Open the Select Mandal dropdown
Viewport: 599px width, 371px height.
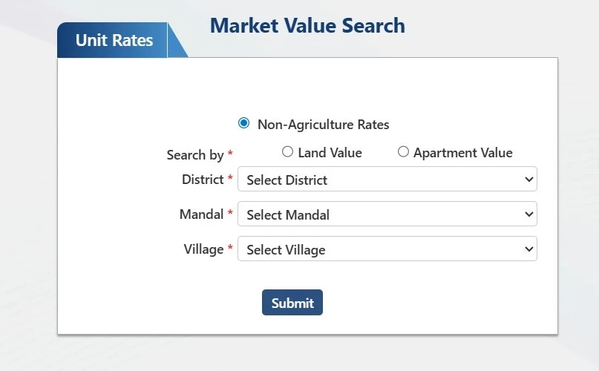[386, 214]
